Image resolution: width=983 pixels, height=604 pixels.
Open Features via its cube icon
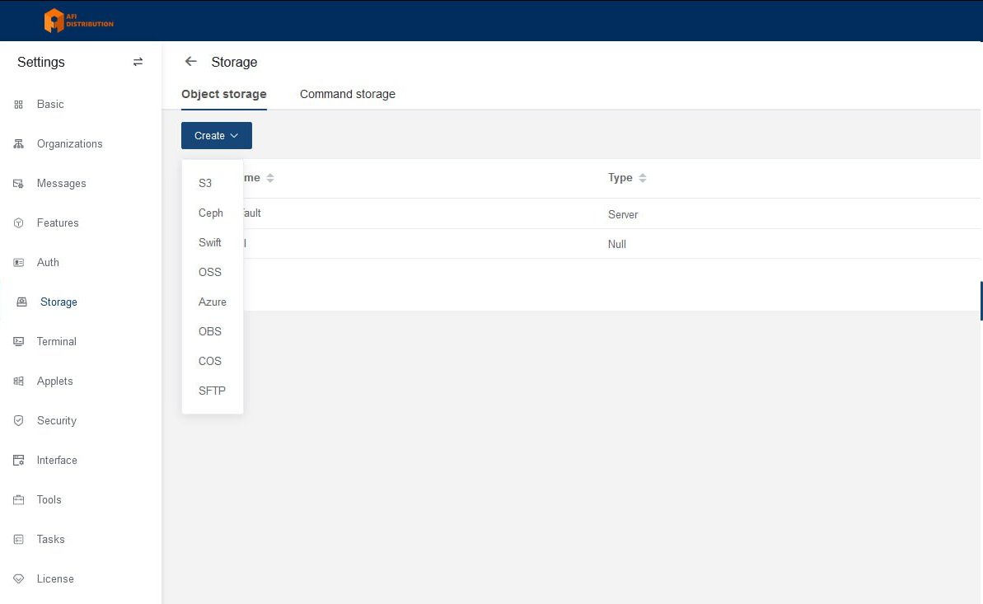point(18,223)
